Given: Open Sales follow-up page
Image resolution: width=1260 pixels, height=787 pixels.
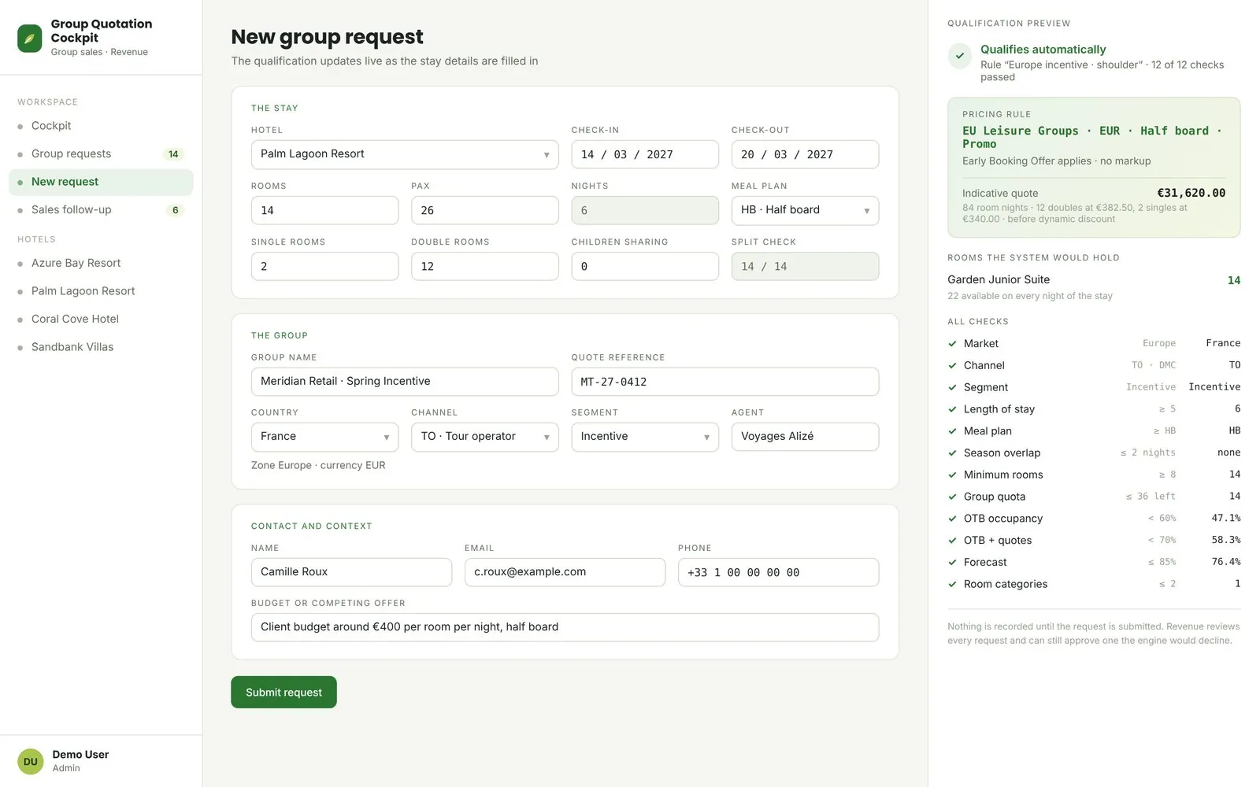Looking at the screenshot, I should tap(101, 210).
